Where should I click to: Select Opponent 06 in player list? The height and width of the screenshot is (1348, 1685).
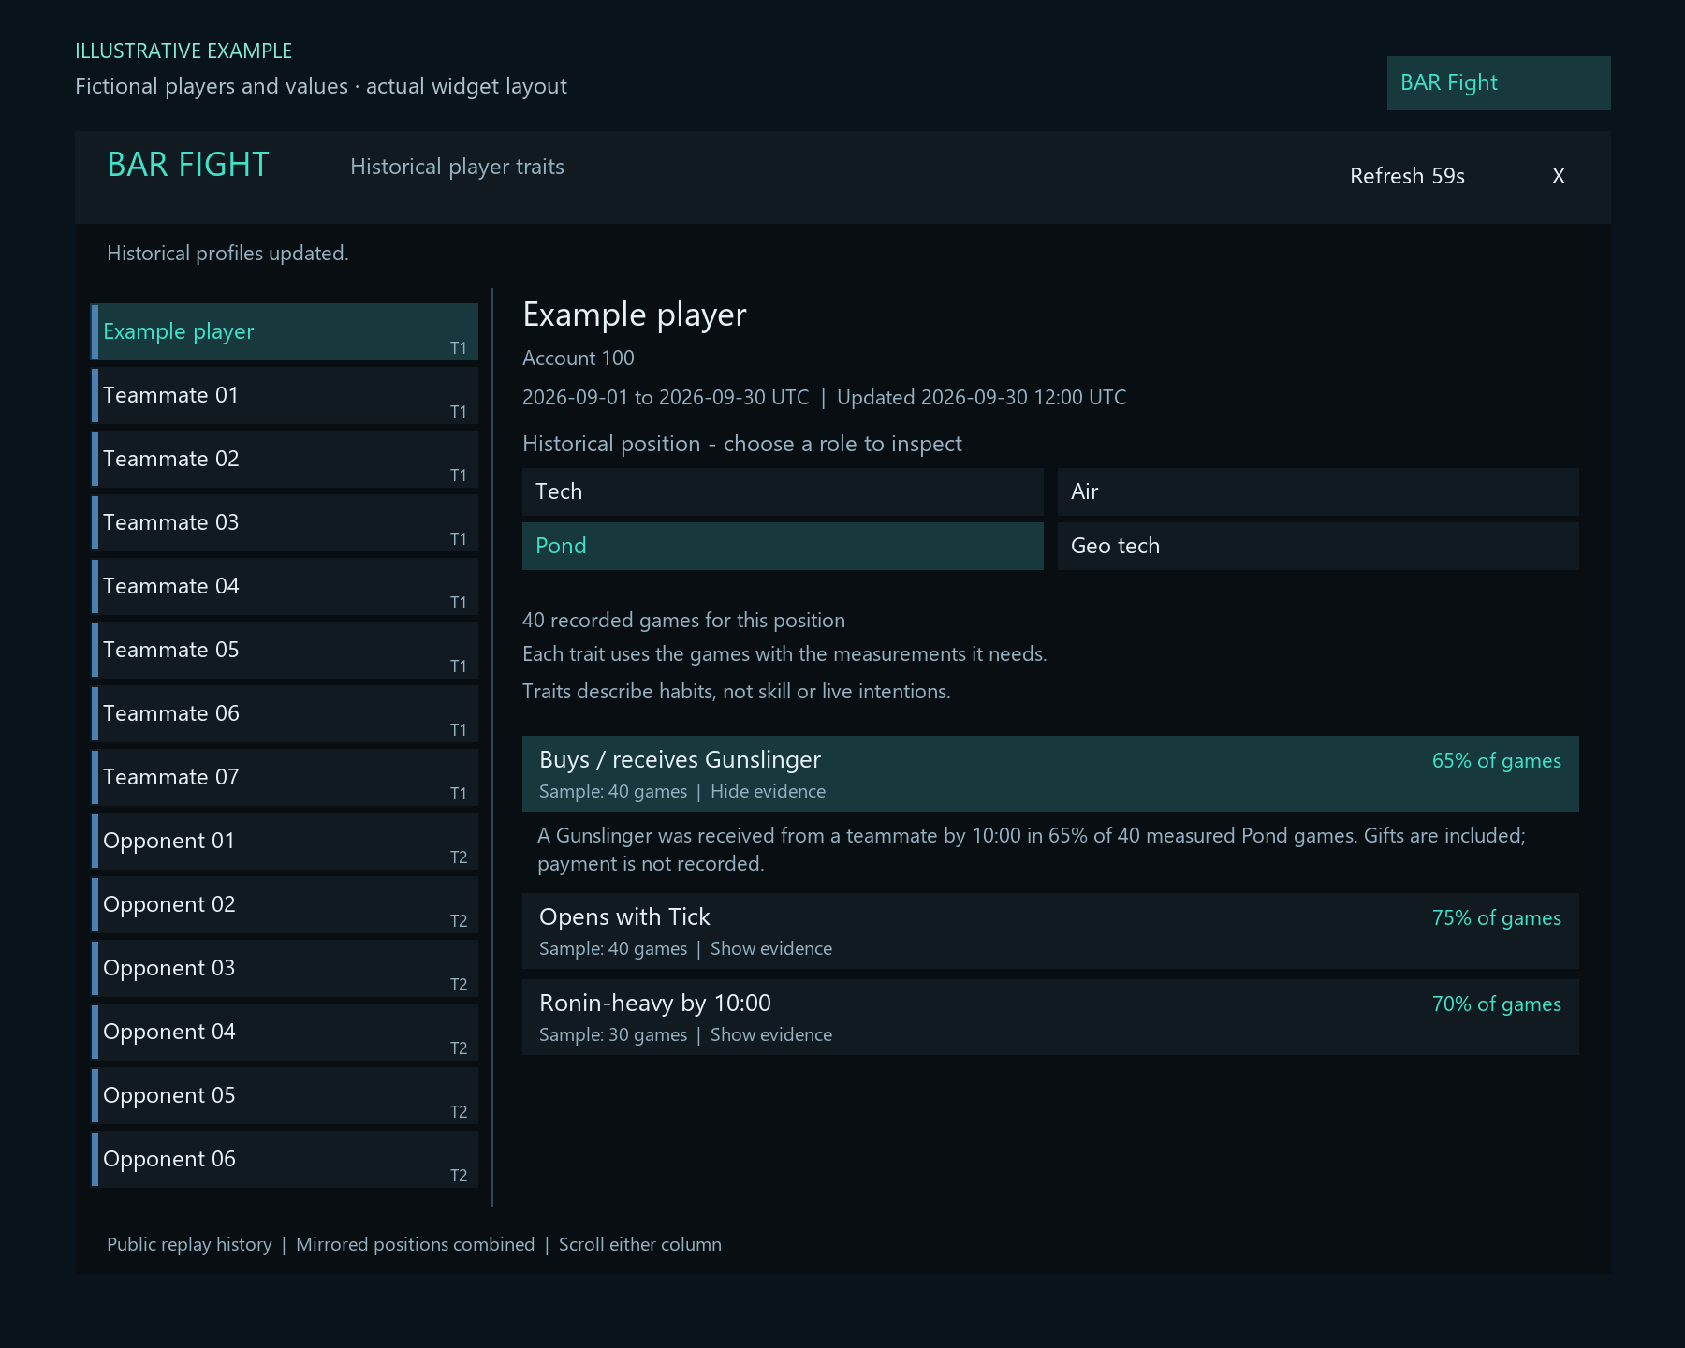(285, 1159)
